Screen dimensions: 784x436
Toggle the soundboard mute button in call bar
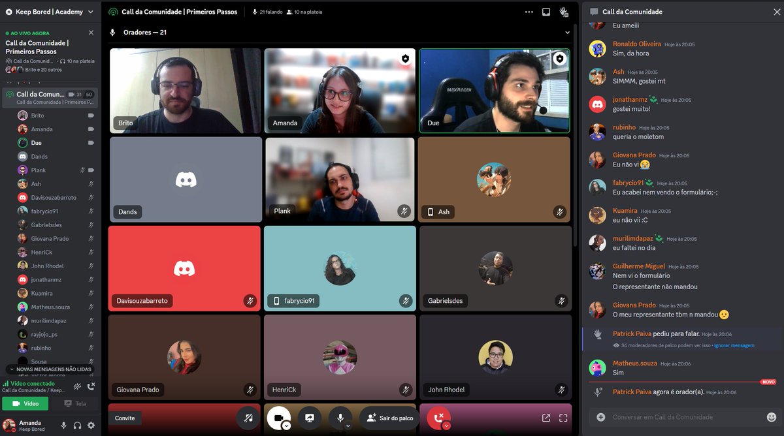click(x=248, y=418)
